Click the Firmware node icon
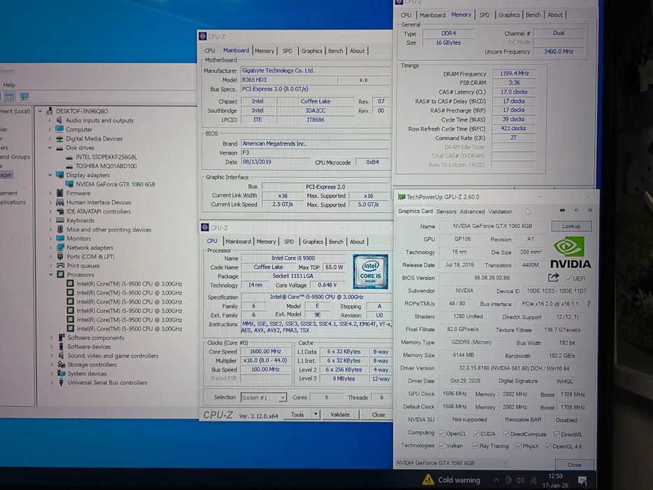Viewport: 653px width, 490px height. pos(60,193)
